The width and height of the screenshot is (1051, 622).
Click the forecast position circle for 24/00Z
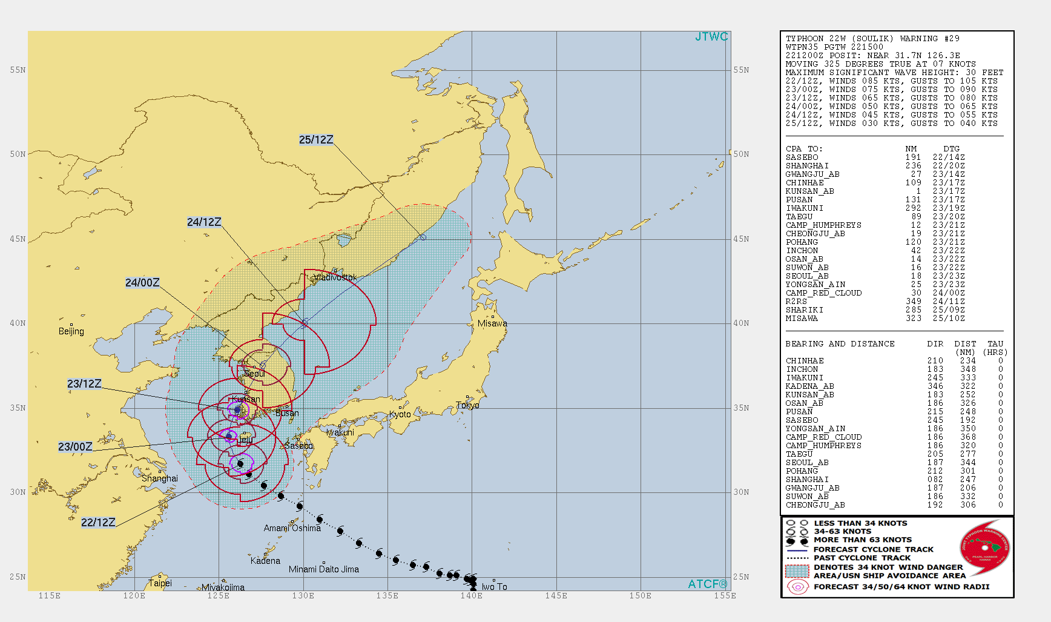[x=262, y=366]
